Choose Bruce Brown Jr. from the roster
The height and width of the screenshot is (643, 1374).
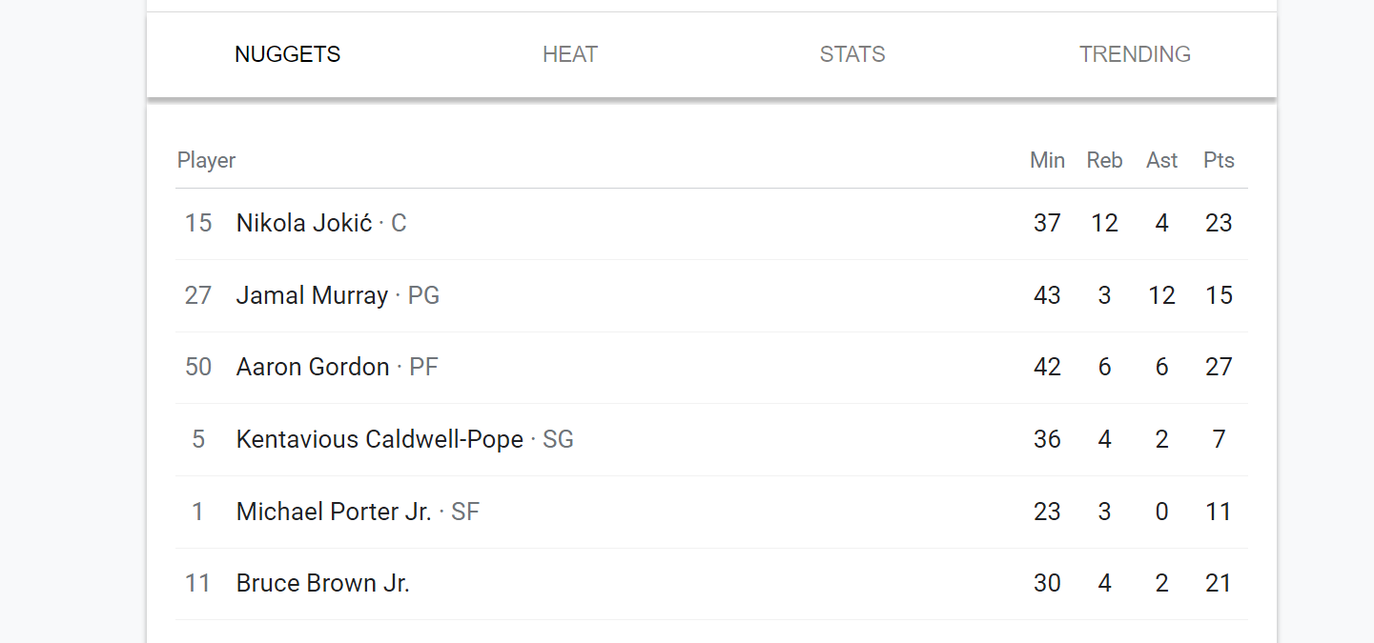click(x=322, y=583)
